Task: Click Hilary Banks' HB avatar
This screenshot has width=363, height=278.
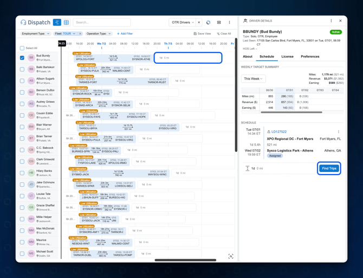Action: point(31,173)
